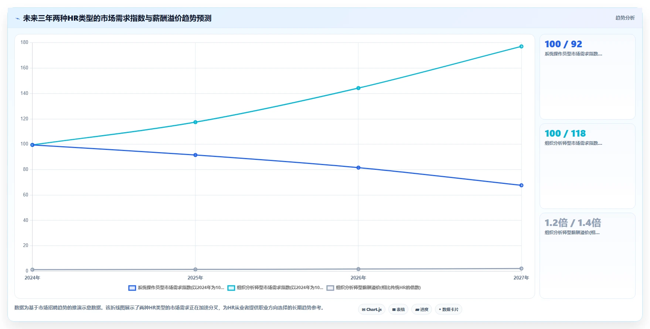The image size is (650, 329).
Task: Click the 组织分析师型市场需求指数 card caption
Action: (573, 143)
